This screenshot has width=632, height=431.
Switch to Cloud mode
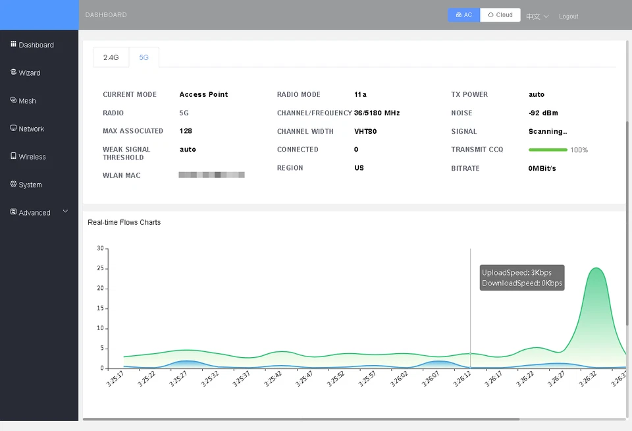click(500, 15)
